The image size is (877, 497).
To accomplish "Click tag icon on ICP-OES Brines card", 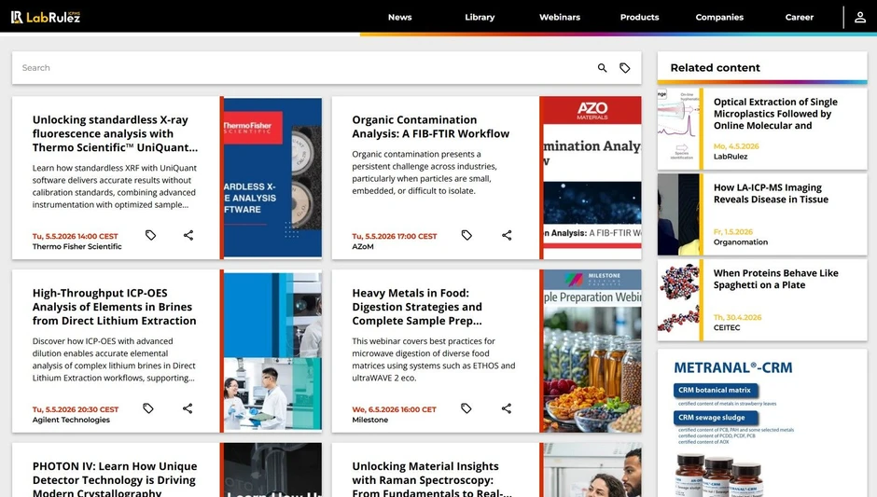I will tap(147, 408).
